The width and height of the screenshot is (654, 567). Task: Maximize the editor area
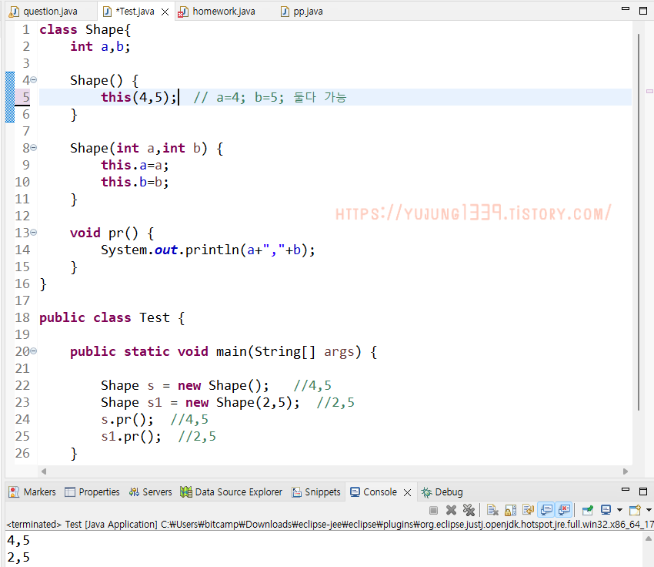tap(643, 11)
